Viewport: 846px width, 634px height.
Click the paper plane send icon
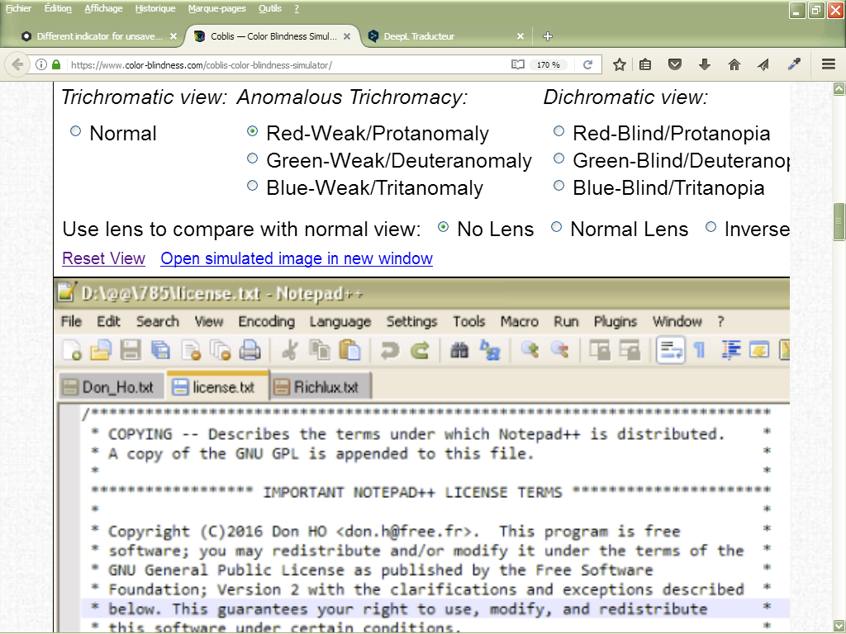click(763, 64)
